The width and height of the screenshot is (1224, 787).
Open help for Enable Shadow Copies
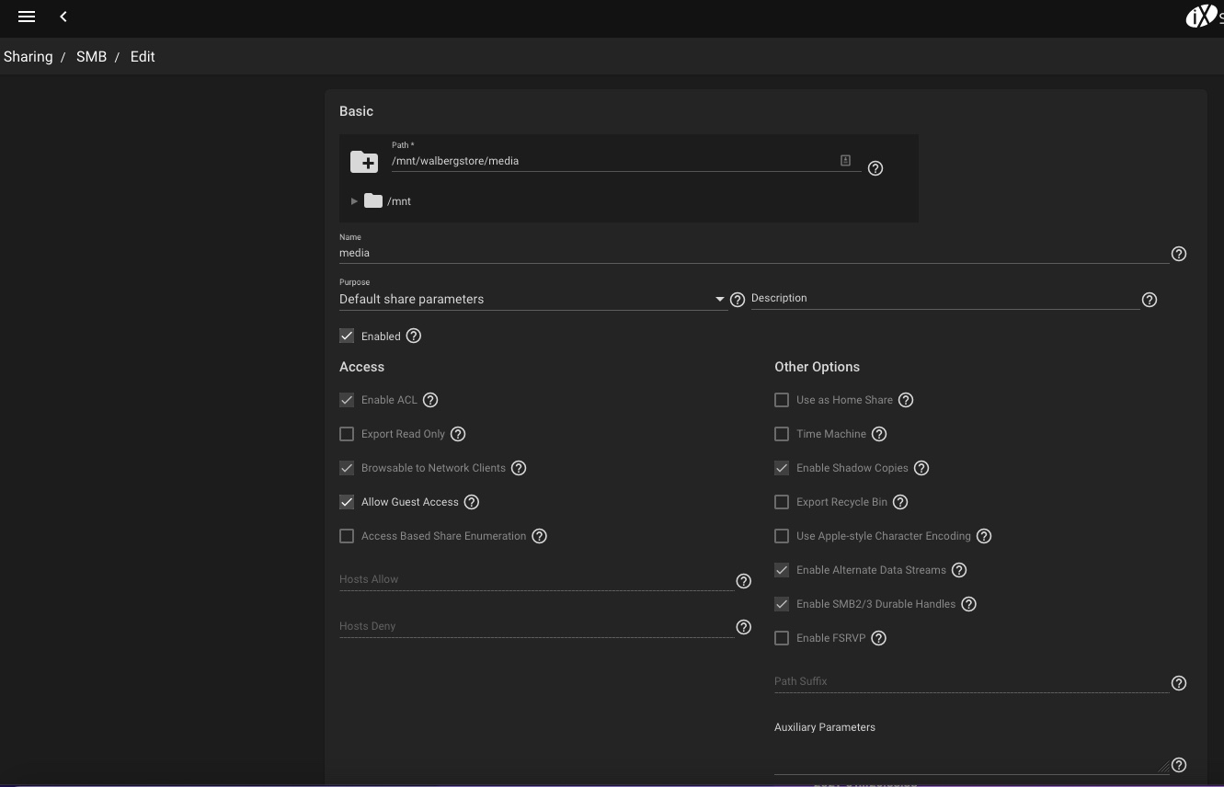click(921, 468)
